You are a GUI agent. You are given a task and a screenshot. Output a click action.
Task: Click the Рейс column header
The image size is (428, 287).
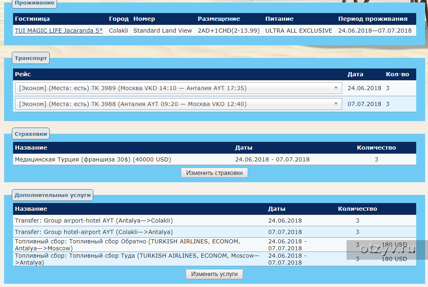[23, 74]
